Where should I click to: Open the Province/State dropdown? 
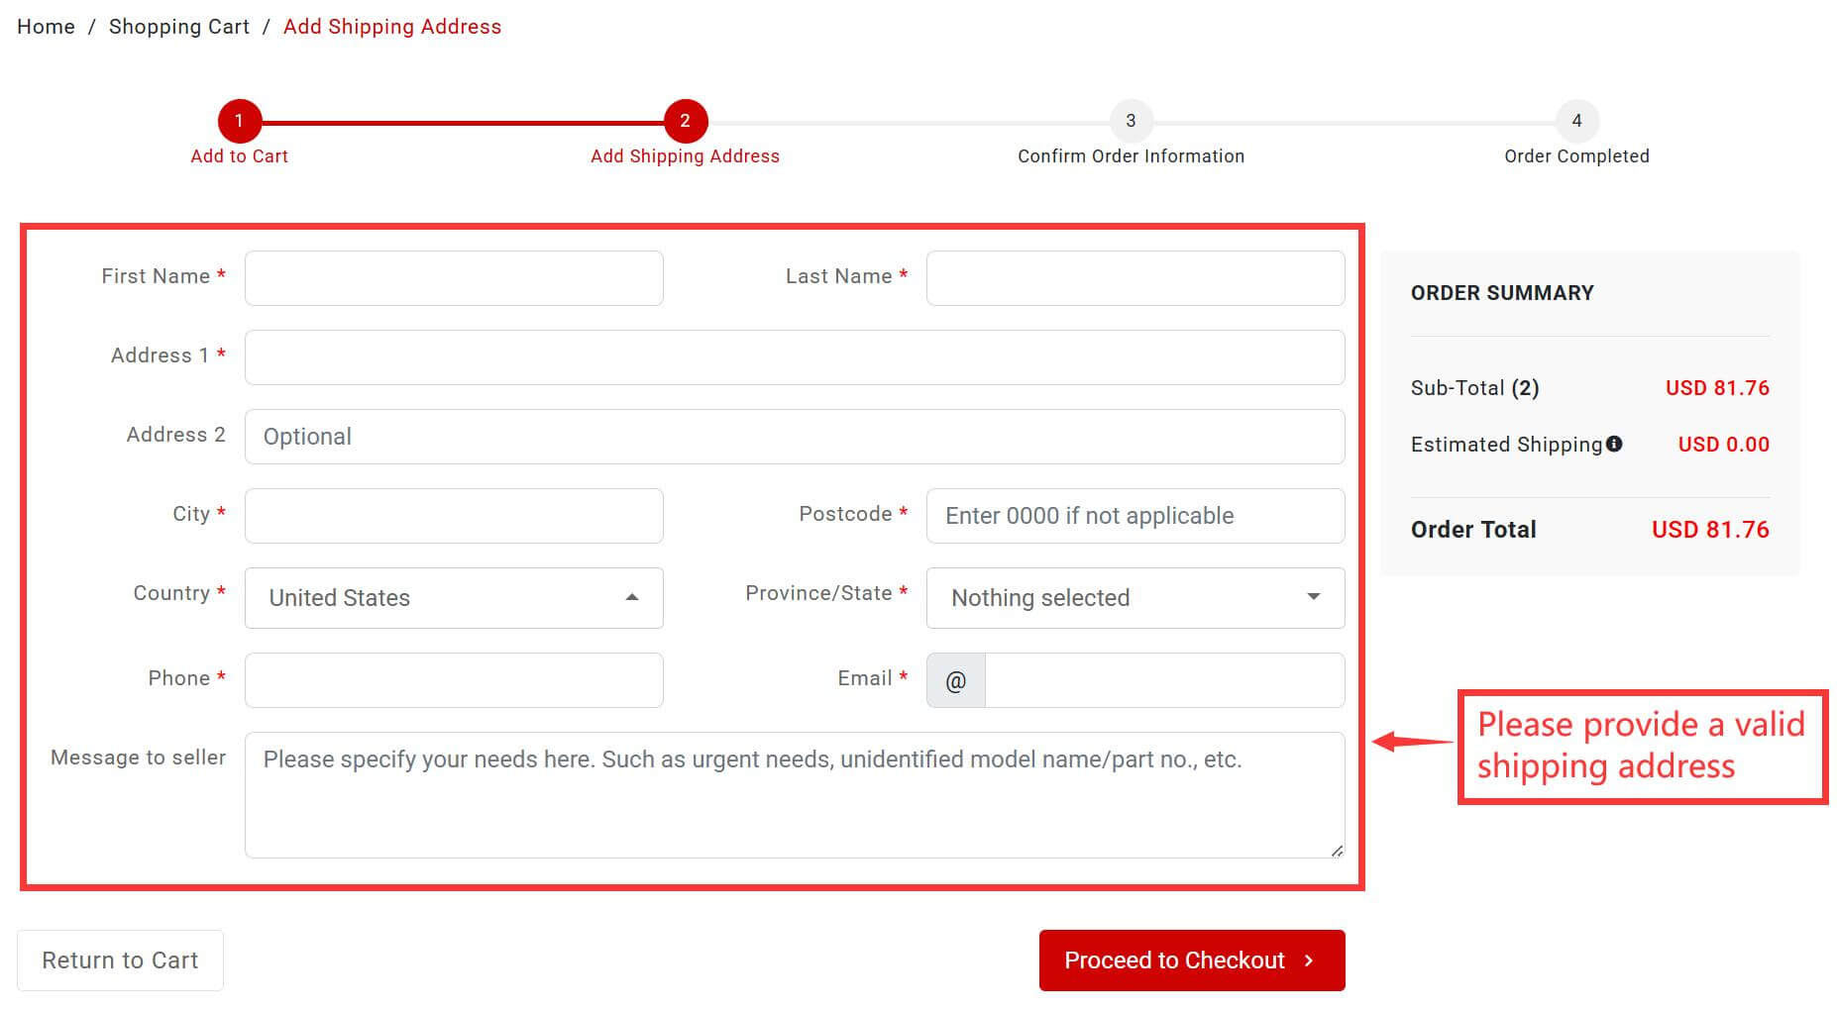click(1135, 598)
